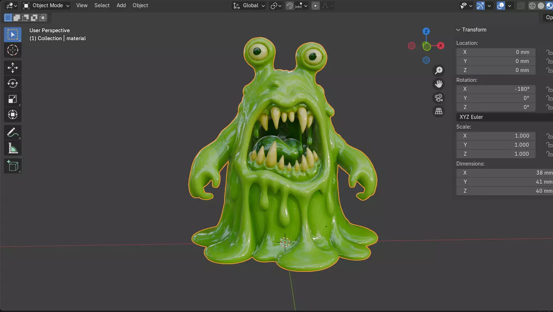Click the Scale Y field

pyautogui.click(x=496, y=145)
